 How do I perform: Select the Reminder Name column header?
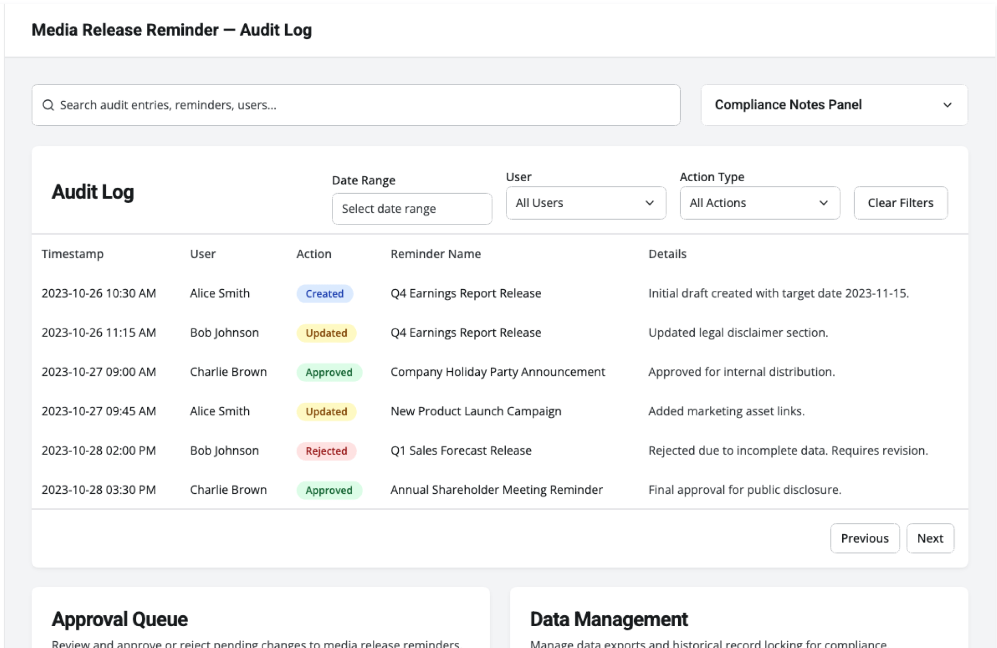tap(435, 254)
